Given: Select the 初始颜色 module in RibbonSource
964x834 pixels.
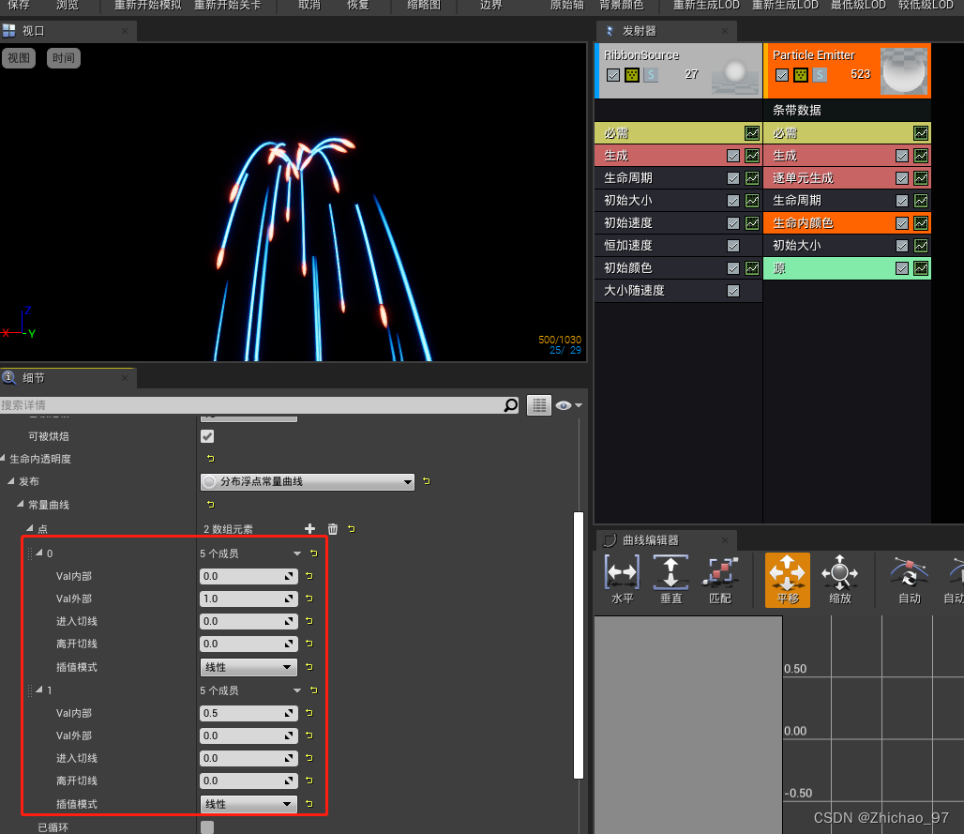Looking at the screenshot, I should click(x=678, y=268).
